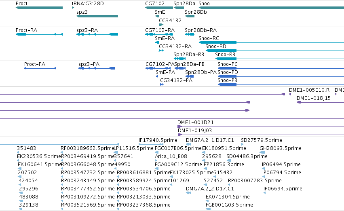Click the Spn28Db-PA protein label

pos(201,72)
